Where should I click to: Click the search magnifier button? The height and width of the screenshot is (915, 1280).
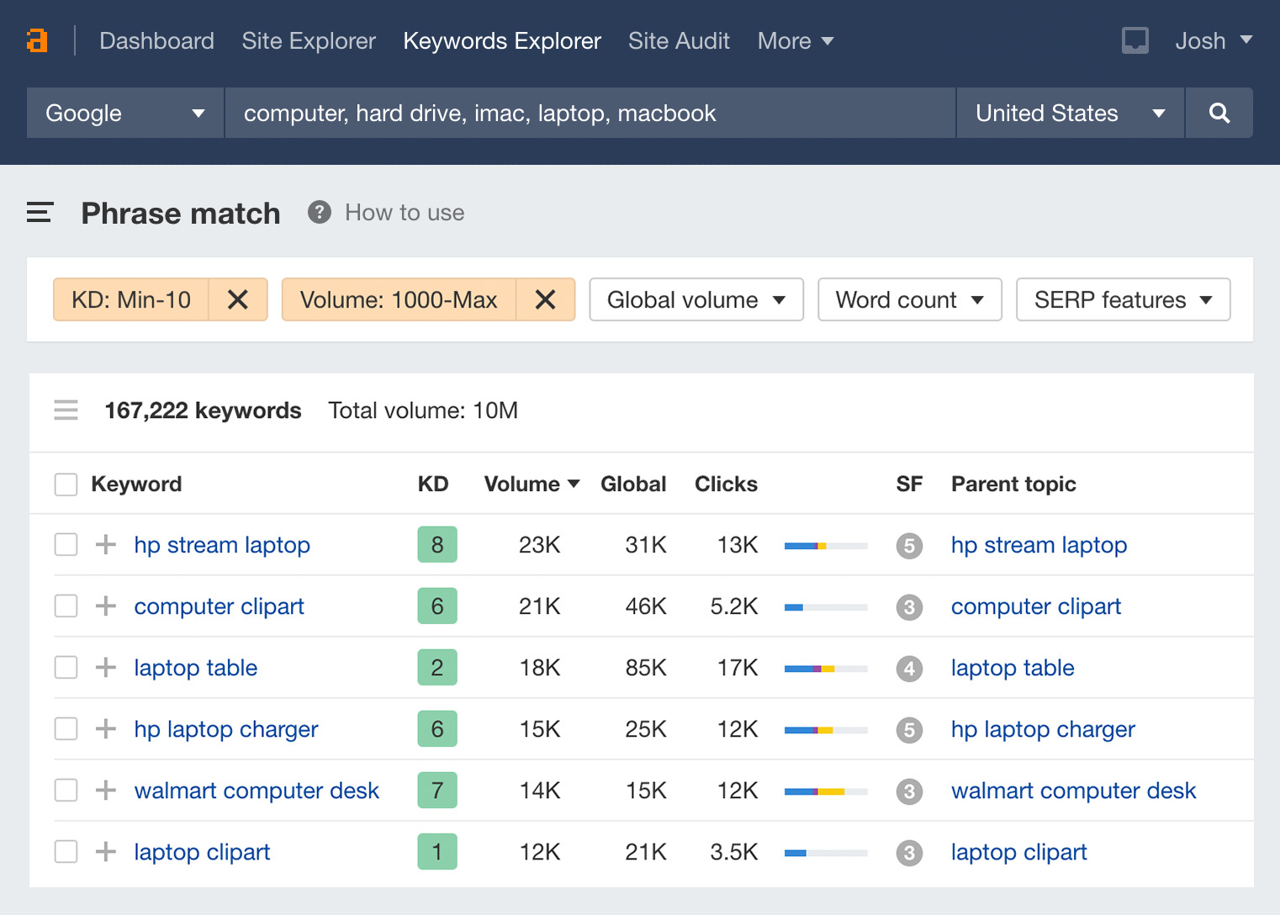click(1219, 113)
